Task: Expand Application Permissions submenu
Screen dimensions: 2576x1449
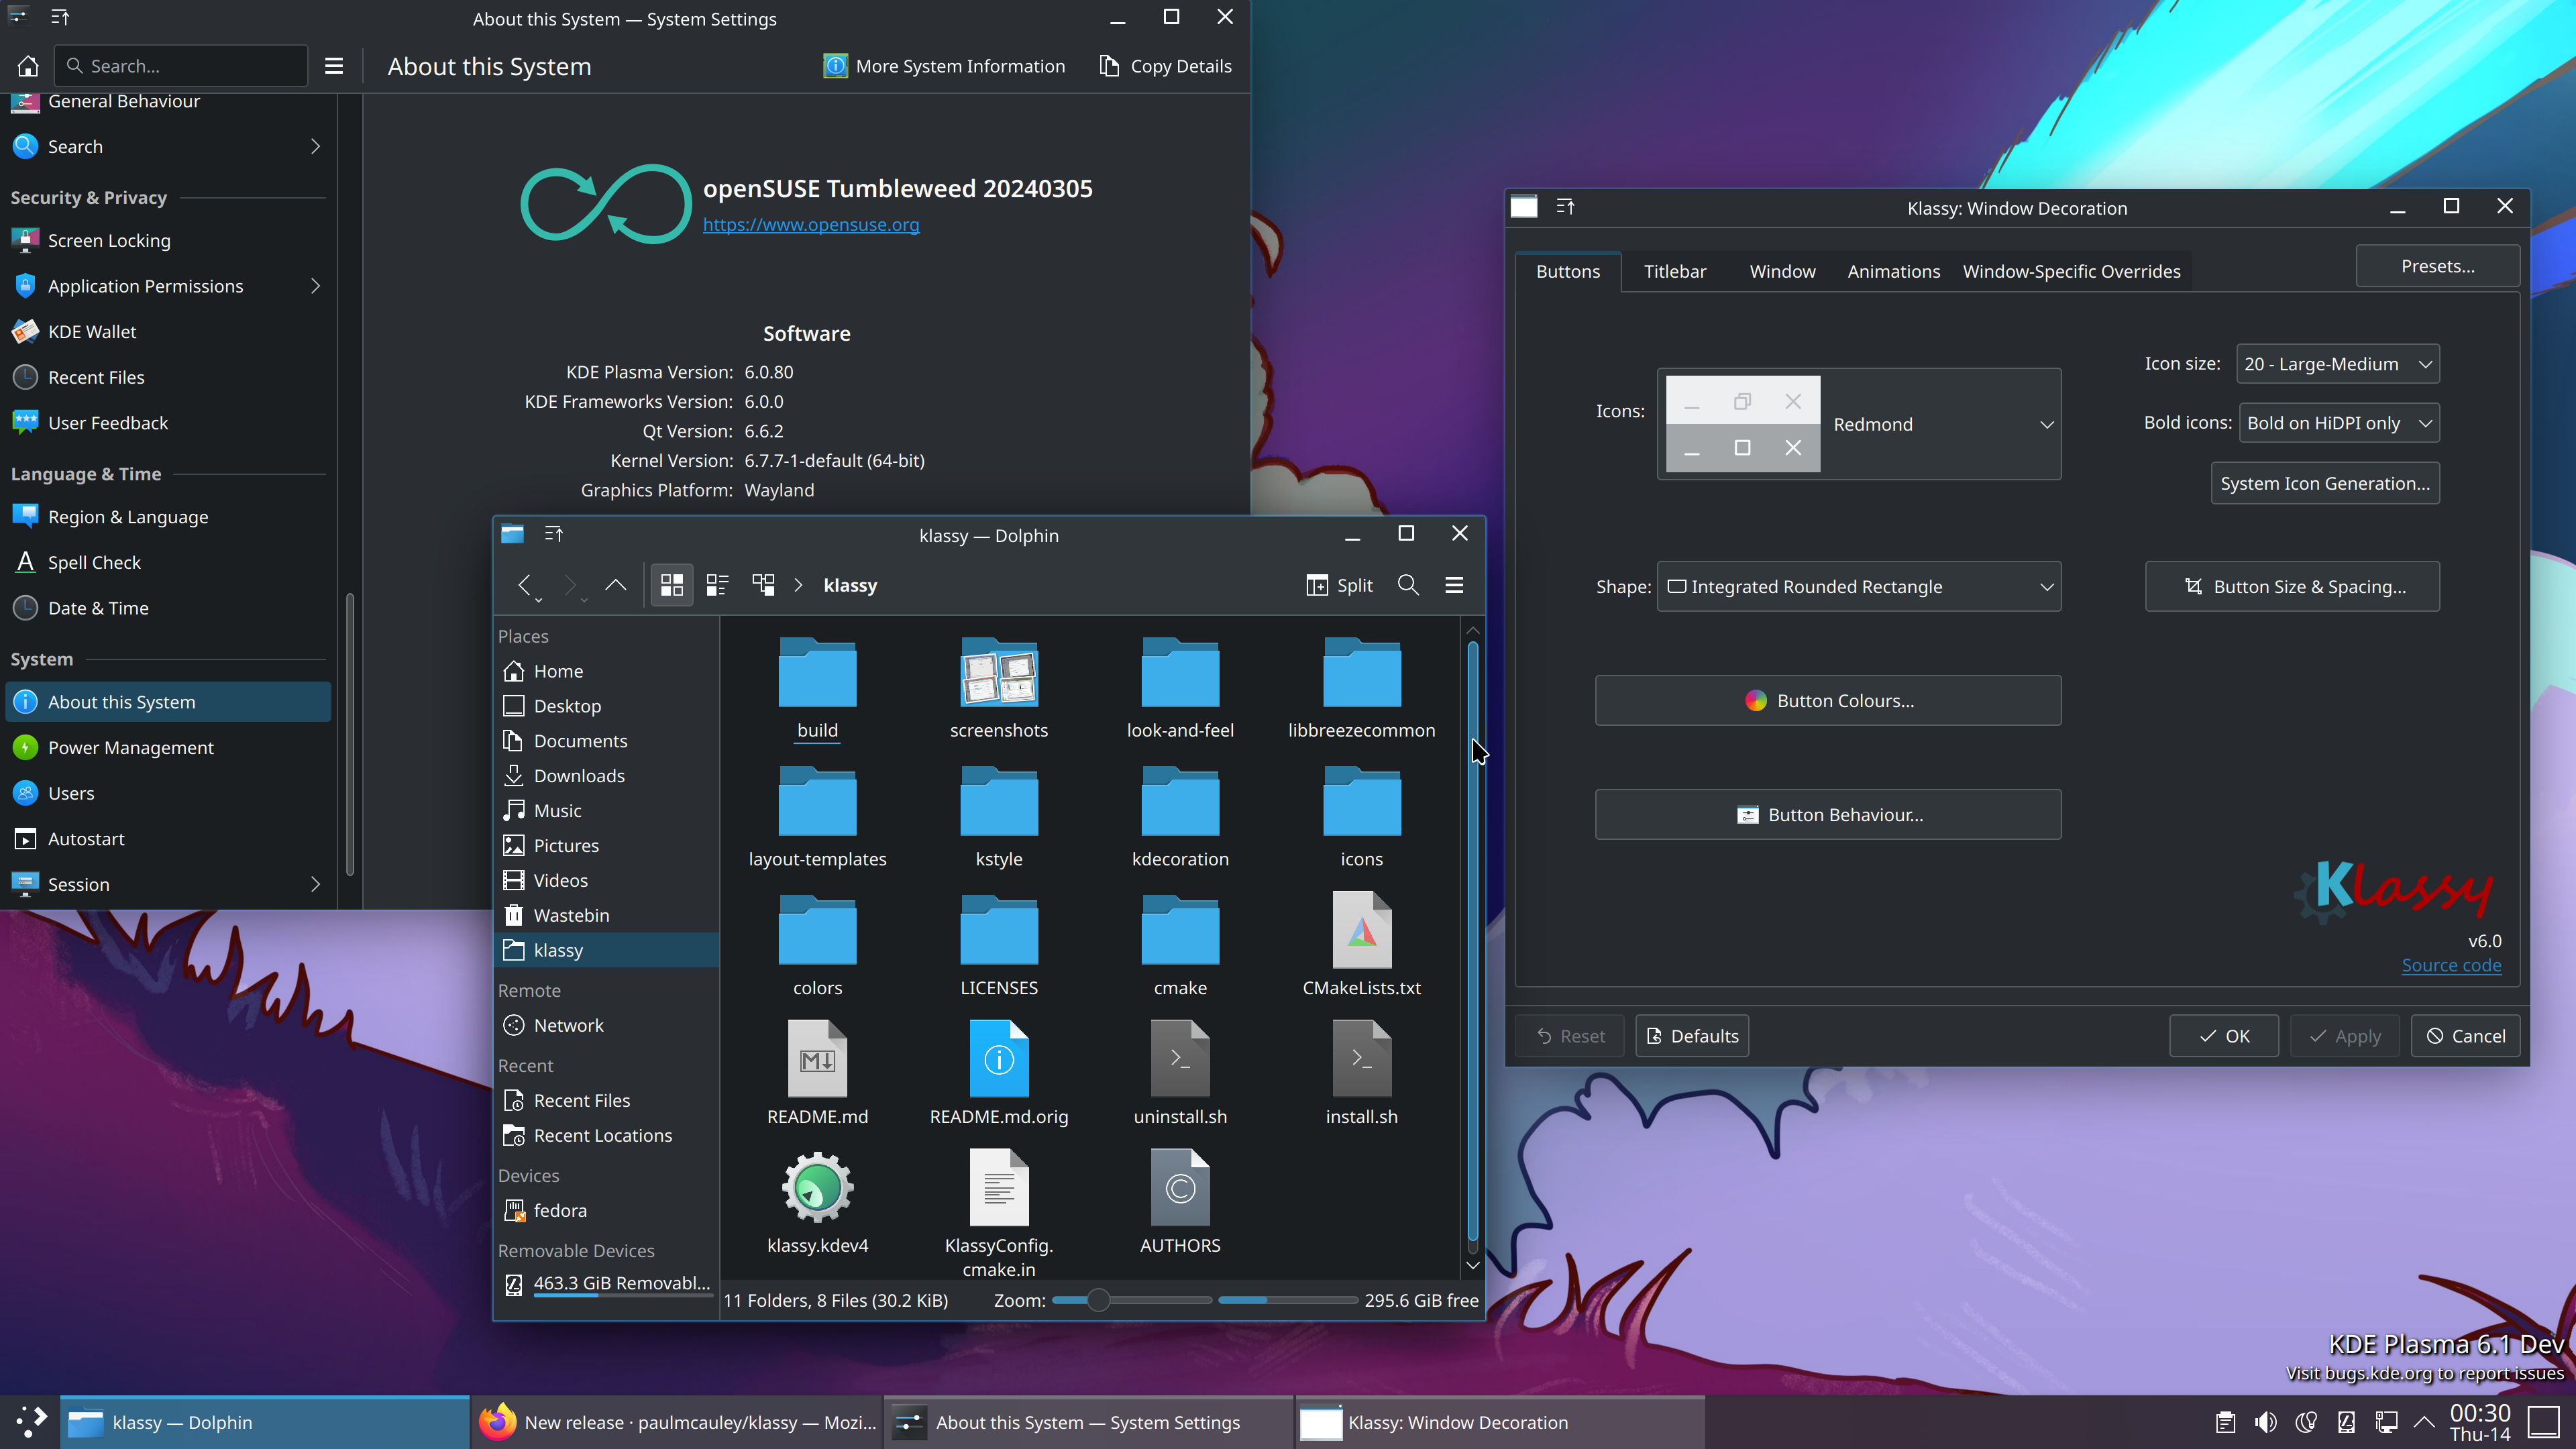Action: click(315, 286)
